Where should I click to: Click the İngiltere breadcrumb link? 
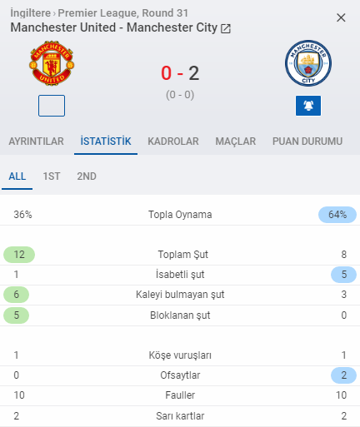(31, 13)
